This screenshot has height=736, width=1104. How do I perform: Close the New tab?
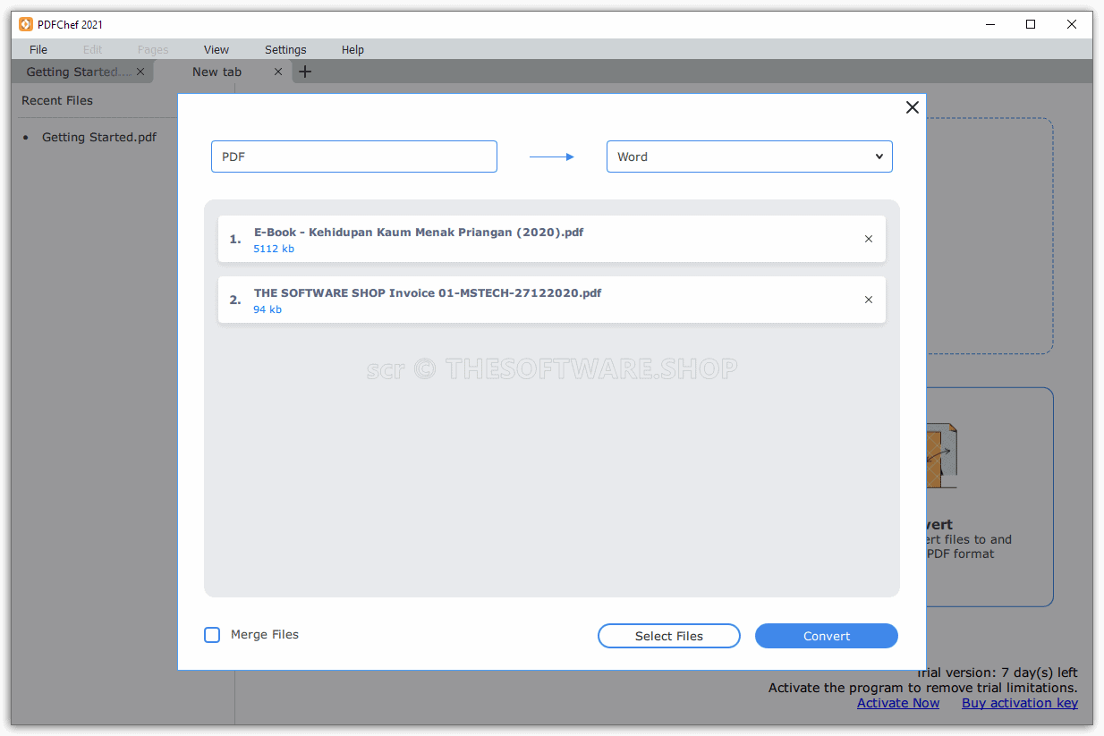click(278, 72)
